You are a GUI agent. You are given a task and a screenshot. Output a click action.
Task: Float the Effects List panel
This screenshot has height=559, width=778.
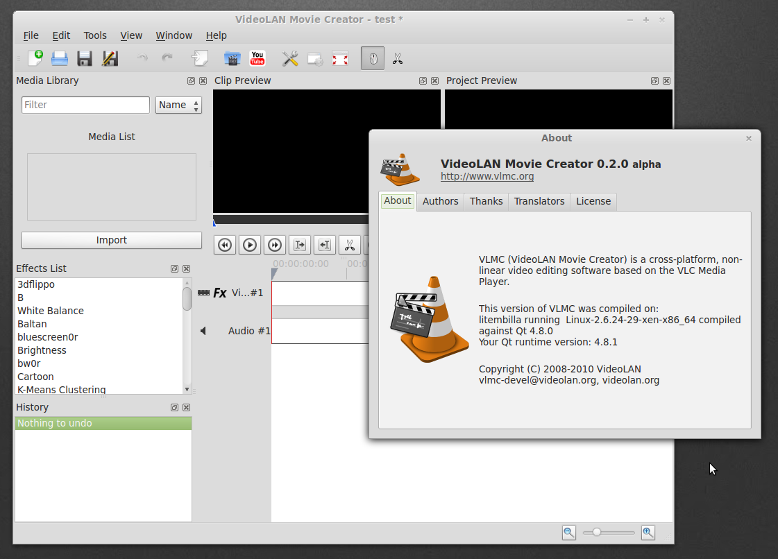[x=174, y=269]
